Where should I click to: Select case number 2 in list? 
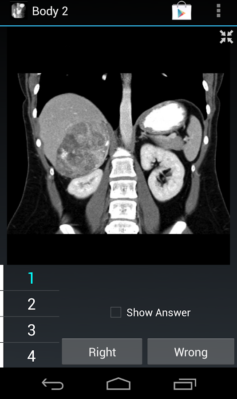31,304
